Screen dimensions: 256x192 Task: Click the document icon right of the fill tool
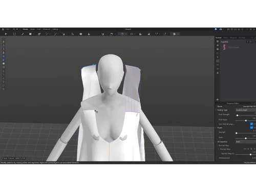click(x=72, y=34)
